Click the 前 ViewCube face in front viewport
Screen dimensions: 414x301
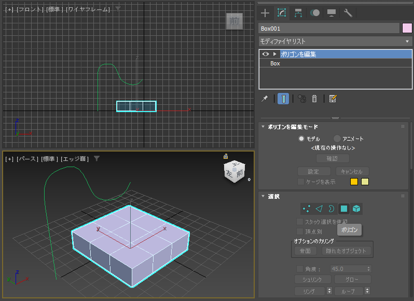point(234,21)
